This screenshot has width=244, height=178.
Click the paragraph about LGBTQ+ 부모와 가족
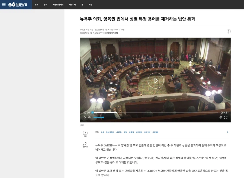pyautogui.click(x=162, y=173)
